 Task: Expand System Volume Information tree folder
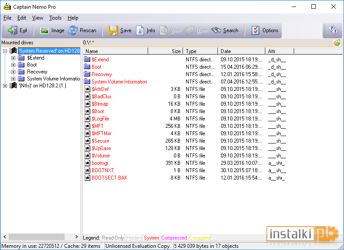click(x=14, y=79)
